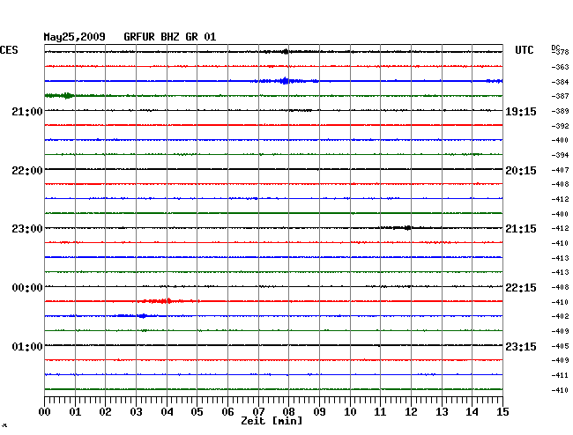Click the x-axis tick label 14
The height and width of the screenshot is (435, 573).
472,412
